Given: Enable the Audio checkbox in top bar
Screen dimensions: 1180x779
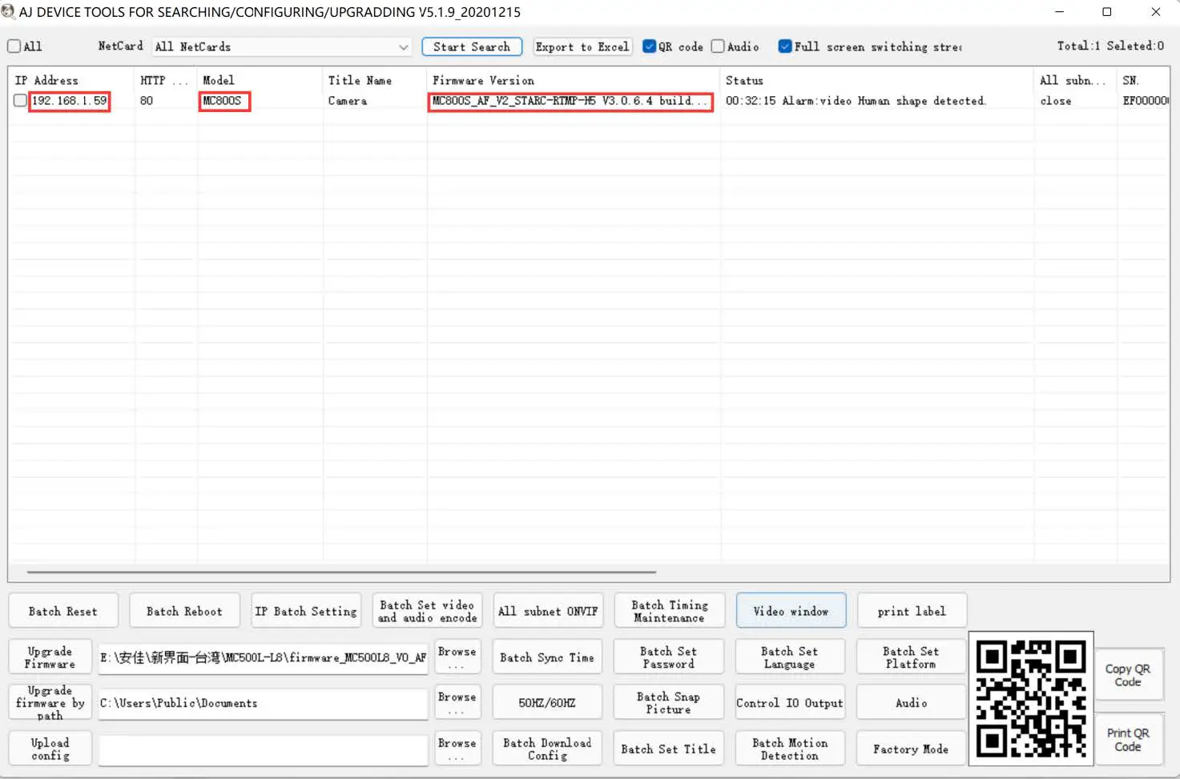Looking at the screenshot, I should click(718, 46).
